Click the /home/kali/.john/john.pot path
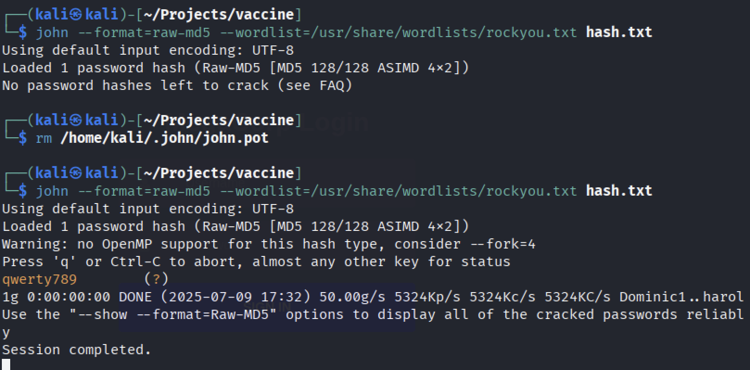Viewport: 750px width, 370px height. pyautogui.click(x=165, y=138)
